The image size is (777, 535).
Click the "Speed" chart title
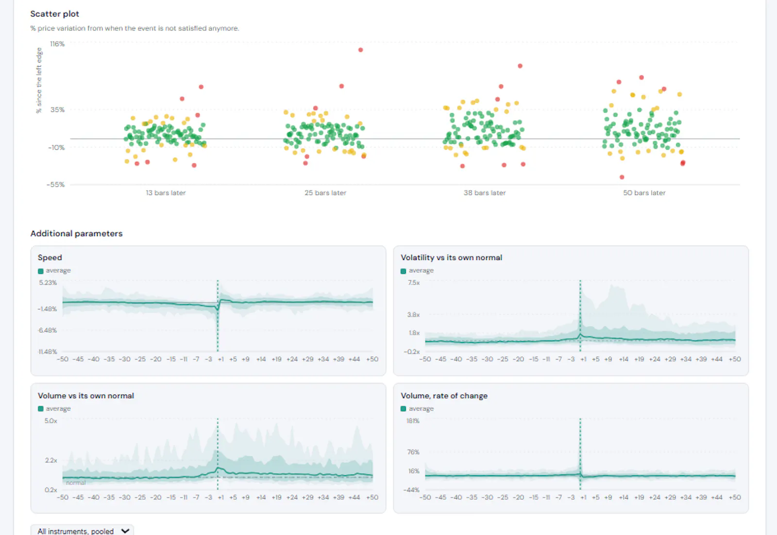[x=50, y=258]
